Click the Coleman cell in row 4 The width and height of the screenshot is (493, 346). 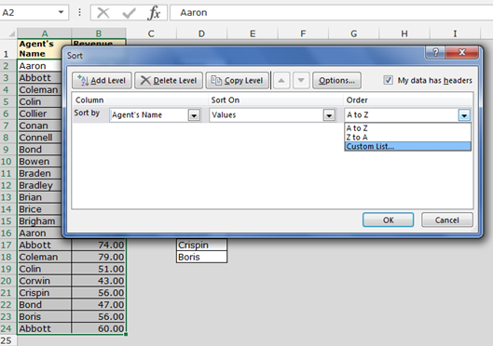pos(40,89)
